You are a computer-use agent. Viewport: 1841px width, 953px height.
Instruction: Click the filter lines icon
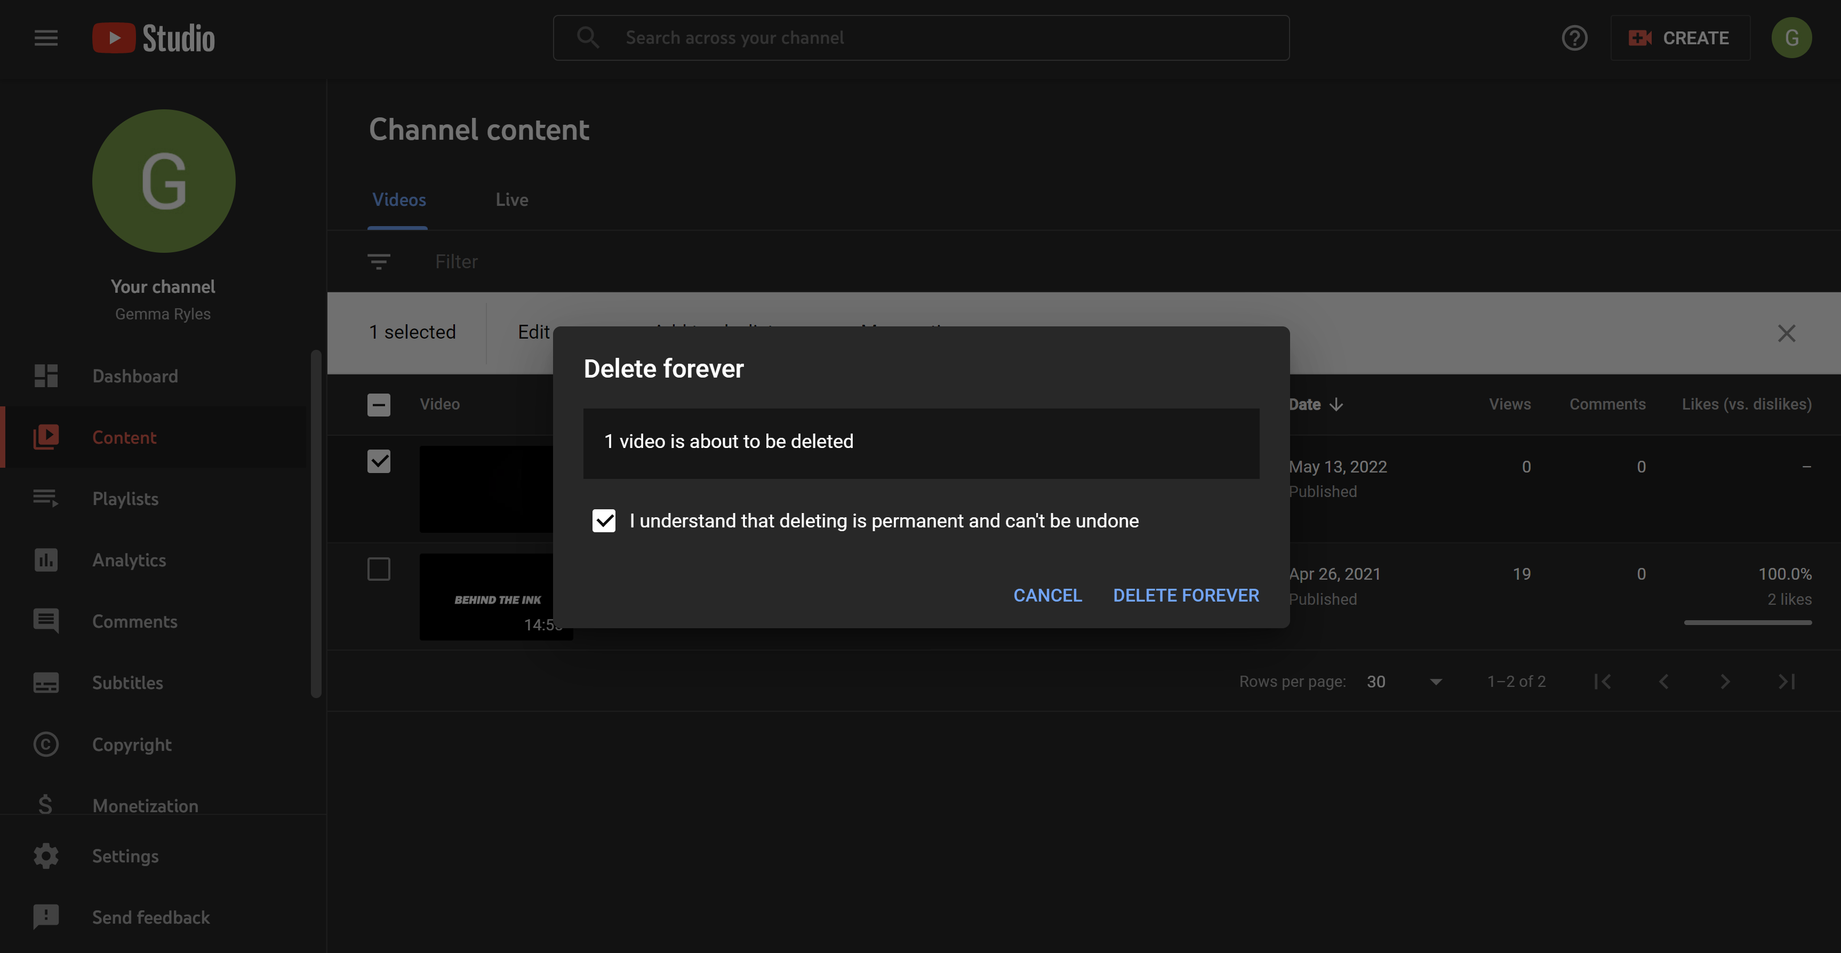379,261
